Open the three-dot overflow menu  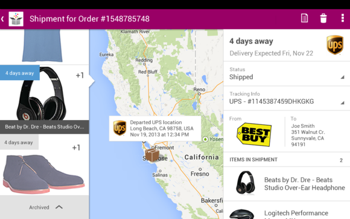(x=342, y=18)
